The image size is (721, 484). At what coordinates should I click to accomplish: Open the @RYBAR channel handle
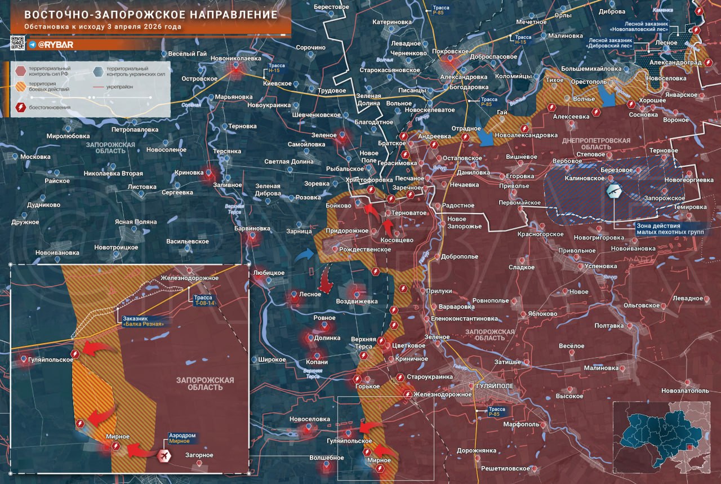coord(55,44)
